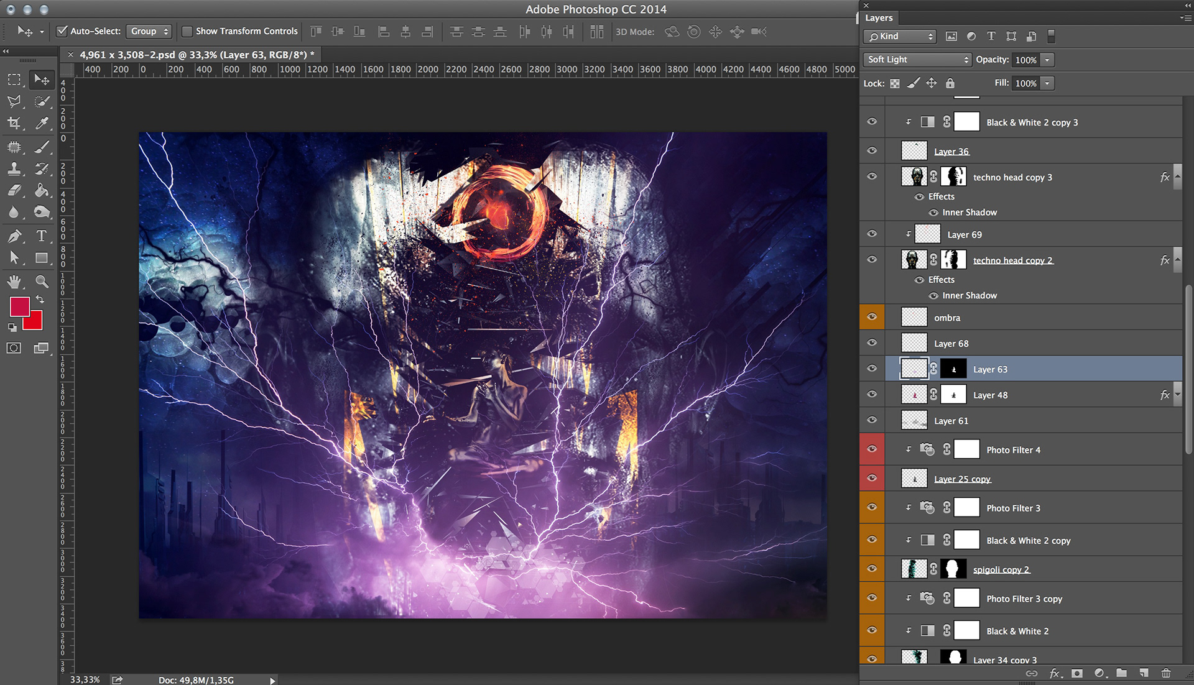Enable Show Transform Controls checkbox

(x=187, y=31)
